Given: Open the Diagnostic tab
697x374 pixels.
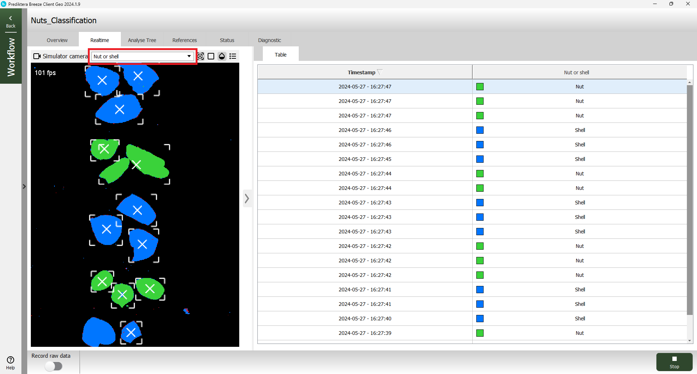Looking at the screenshot, I should (x=269, y=40).
